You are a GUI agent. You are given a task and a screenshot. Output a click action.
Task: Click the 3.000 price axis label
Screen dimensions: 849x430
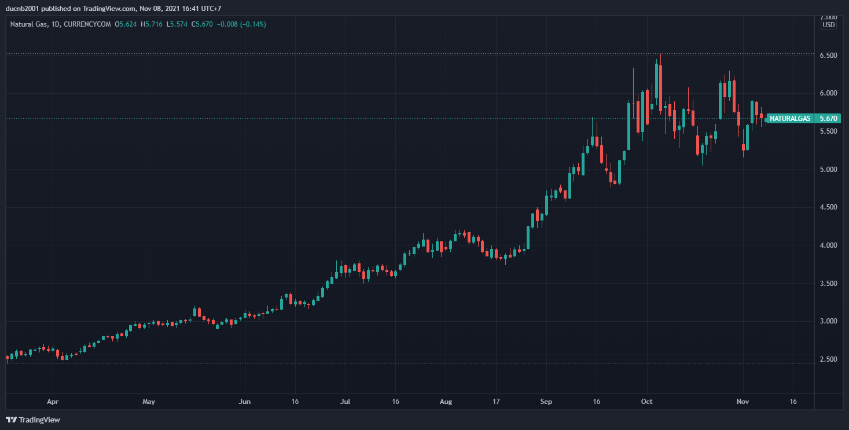[830, 321]
